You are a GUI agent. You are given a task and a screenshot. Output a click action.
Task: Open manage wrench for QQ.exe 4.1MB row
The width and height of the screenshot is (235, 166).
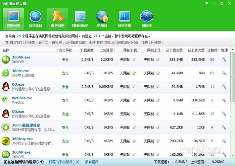point(224,114)
